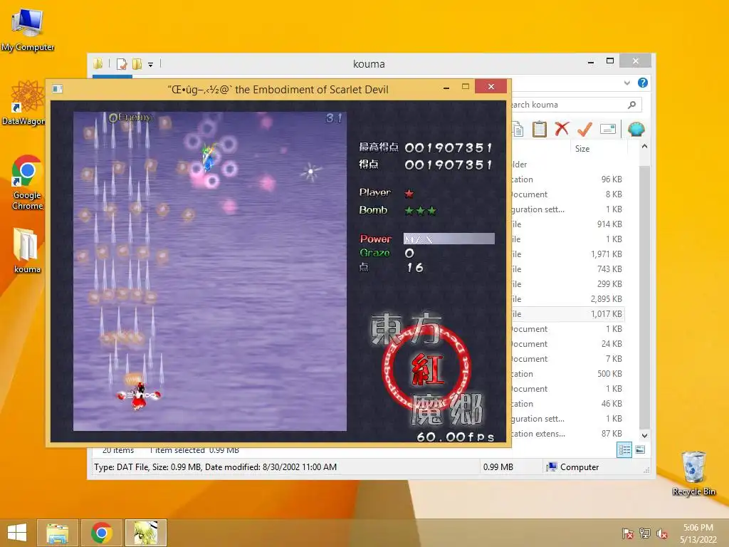Click the Chrome taskbar icon

pos(102,533)
